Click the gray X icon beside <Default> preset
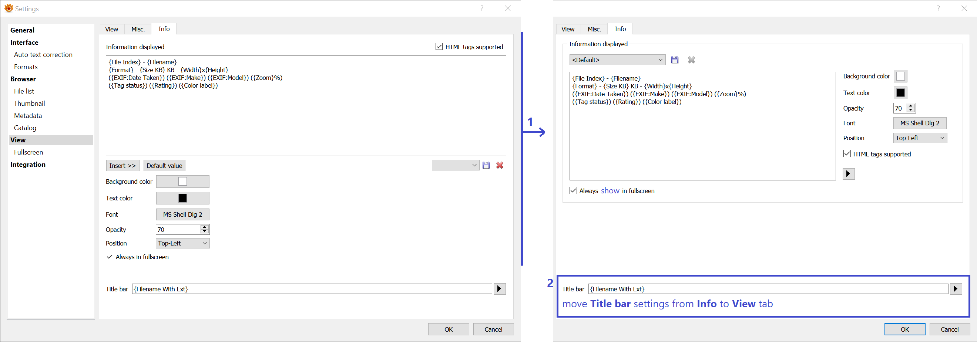This screenshot has width=977, height=342. pyautogui.click(x=691, y=60)
